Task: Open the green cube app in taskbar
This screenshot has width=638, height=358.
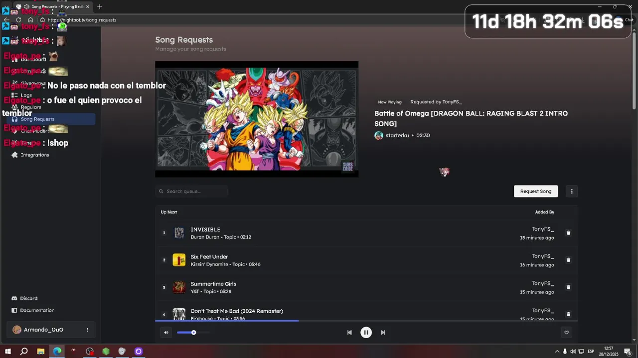Action: [x=106, y=352]
